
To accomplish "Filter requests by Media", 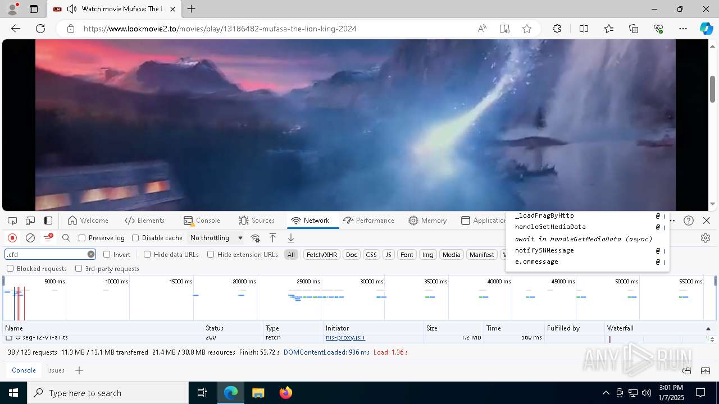I will pos(452,255).
